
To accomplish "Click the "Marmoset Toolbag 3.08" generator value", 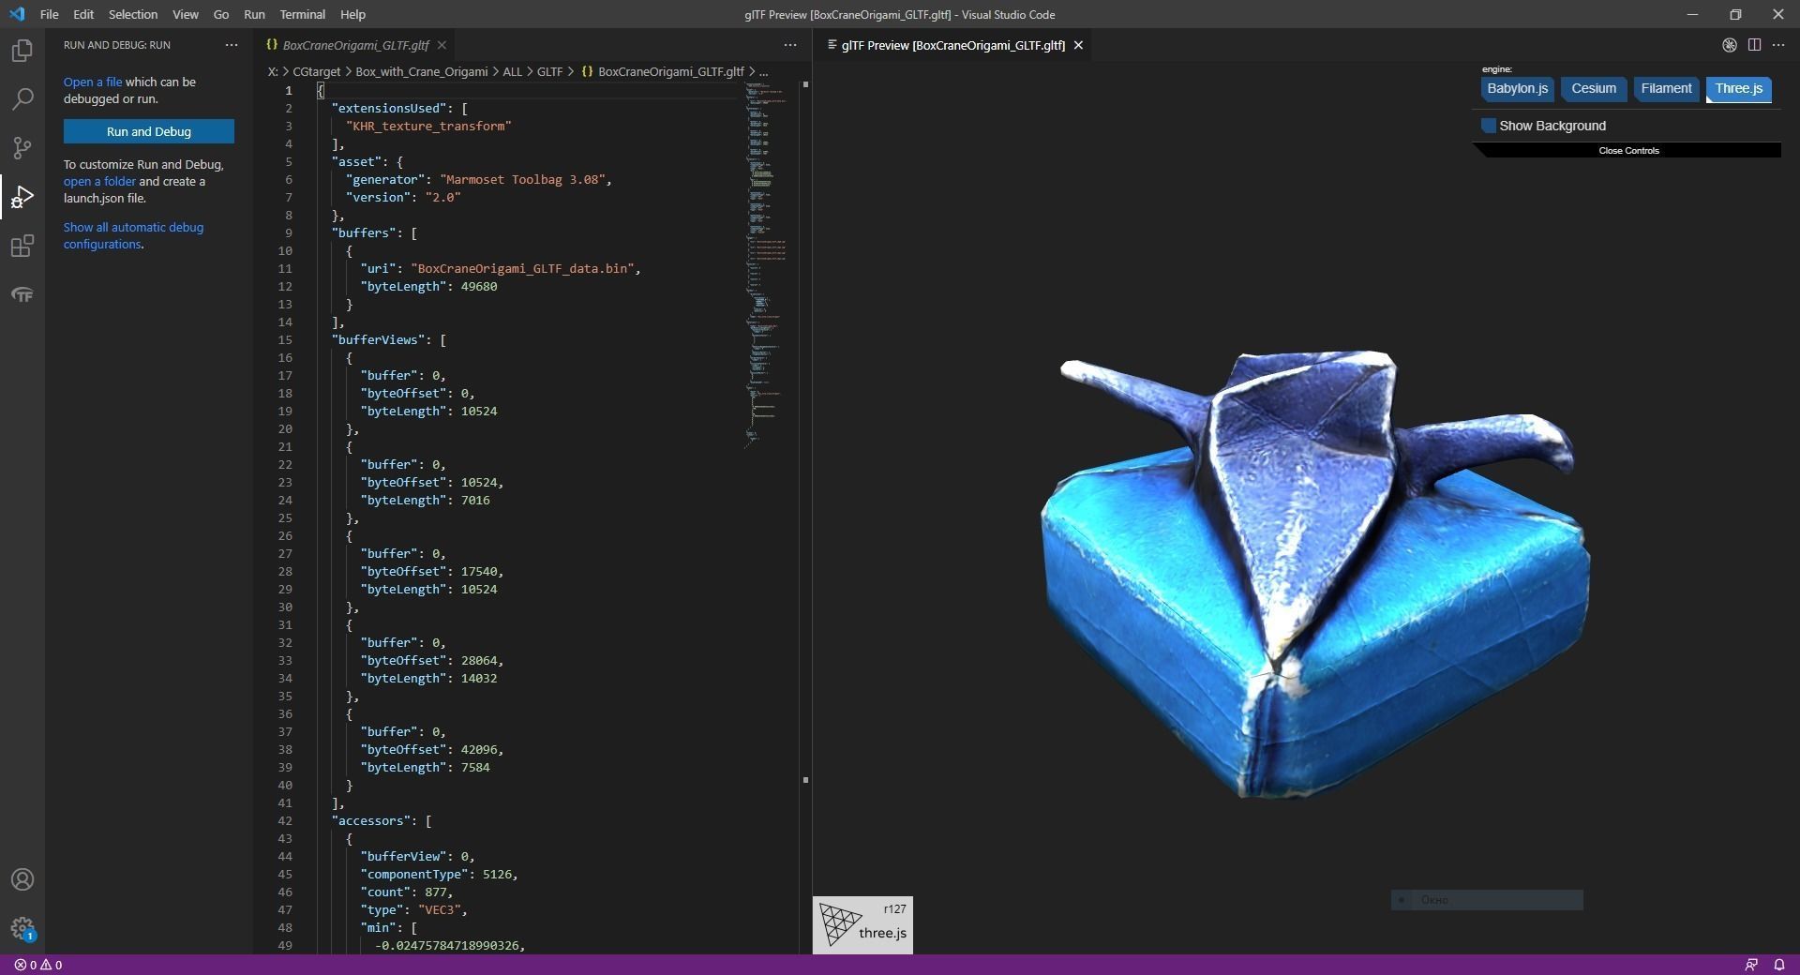I will pyautogui.click(x=522, y=179).
